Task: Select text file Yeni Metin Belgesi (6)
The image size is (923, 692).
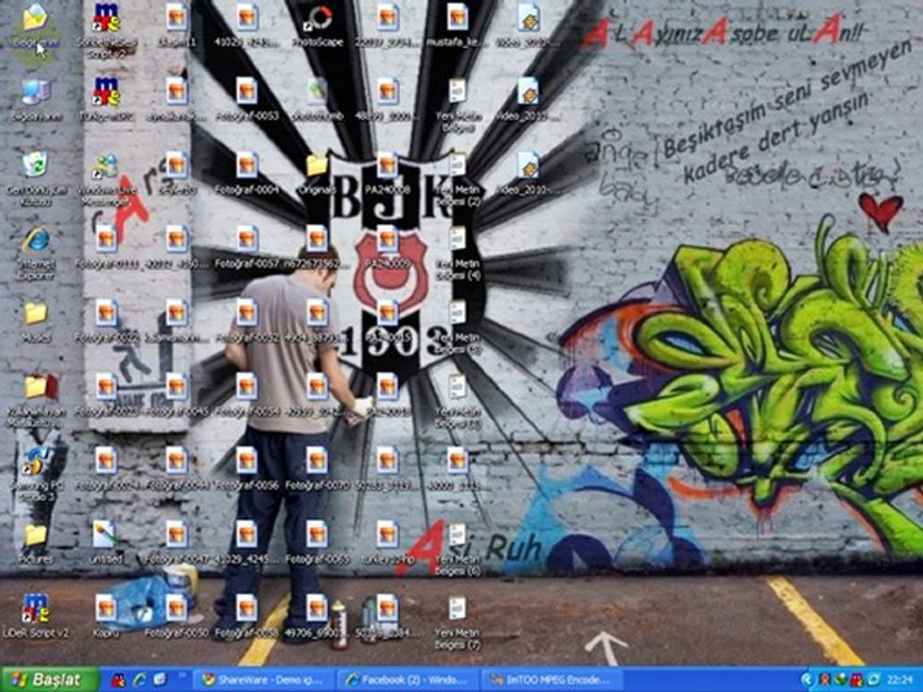Action: [x=458, y=549]
